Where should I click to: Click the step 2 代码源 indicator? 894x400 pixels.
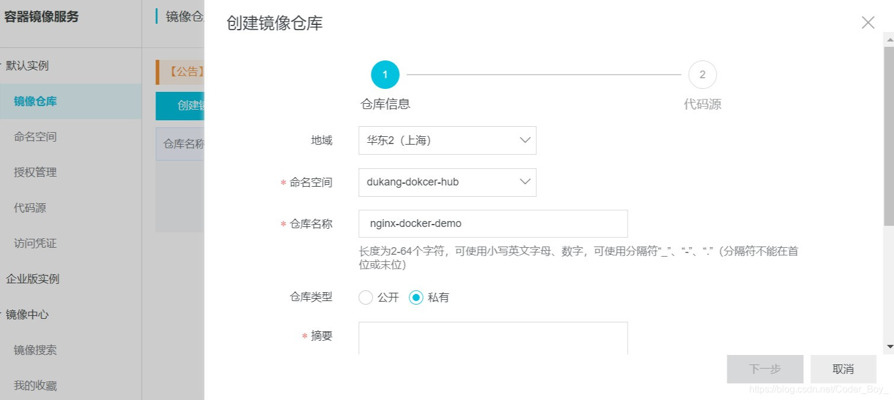click(x=702, y=74)
